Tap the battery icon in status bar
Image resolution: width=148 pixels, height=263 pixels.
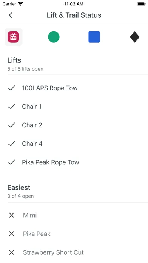(142, 4)
